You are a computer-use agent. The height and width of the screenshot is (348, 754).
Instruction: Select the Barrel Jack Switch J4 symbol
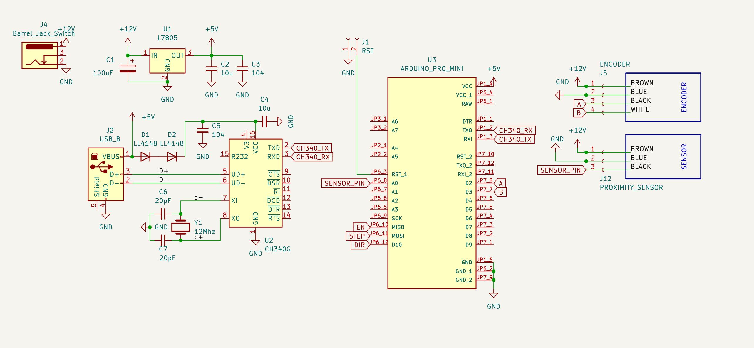39,55
